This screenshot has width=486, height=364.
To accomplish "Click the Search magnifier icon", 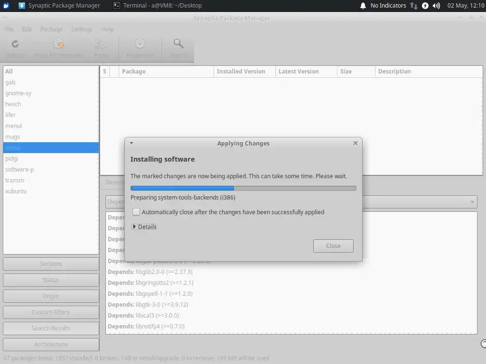I will (178, 44).
